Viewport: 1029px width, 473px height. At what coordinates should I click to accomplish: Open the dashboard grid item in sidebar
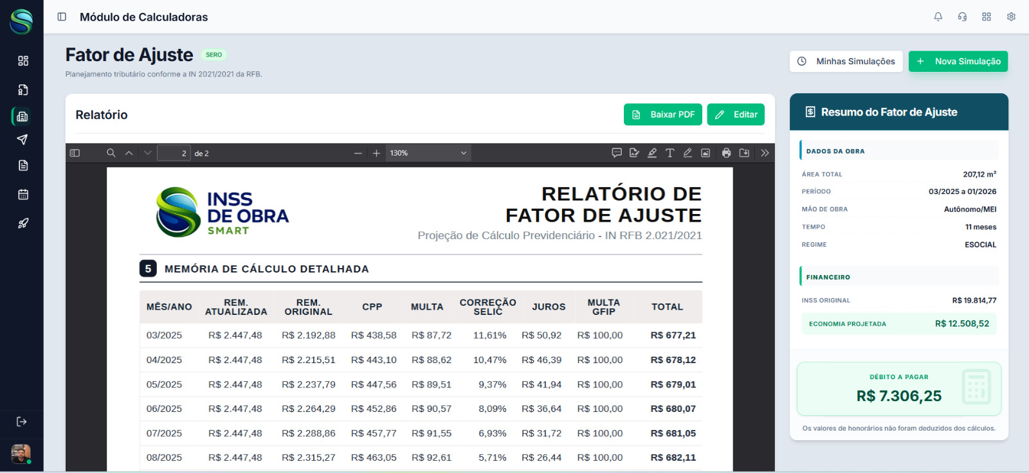23,60
